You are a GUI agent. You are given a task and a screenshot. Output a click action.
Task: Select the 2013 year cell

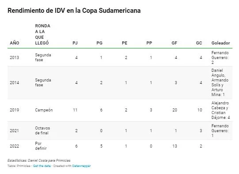14,58
